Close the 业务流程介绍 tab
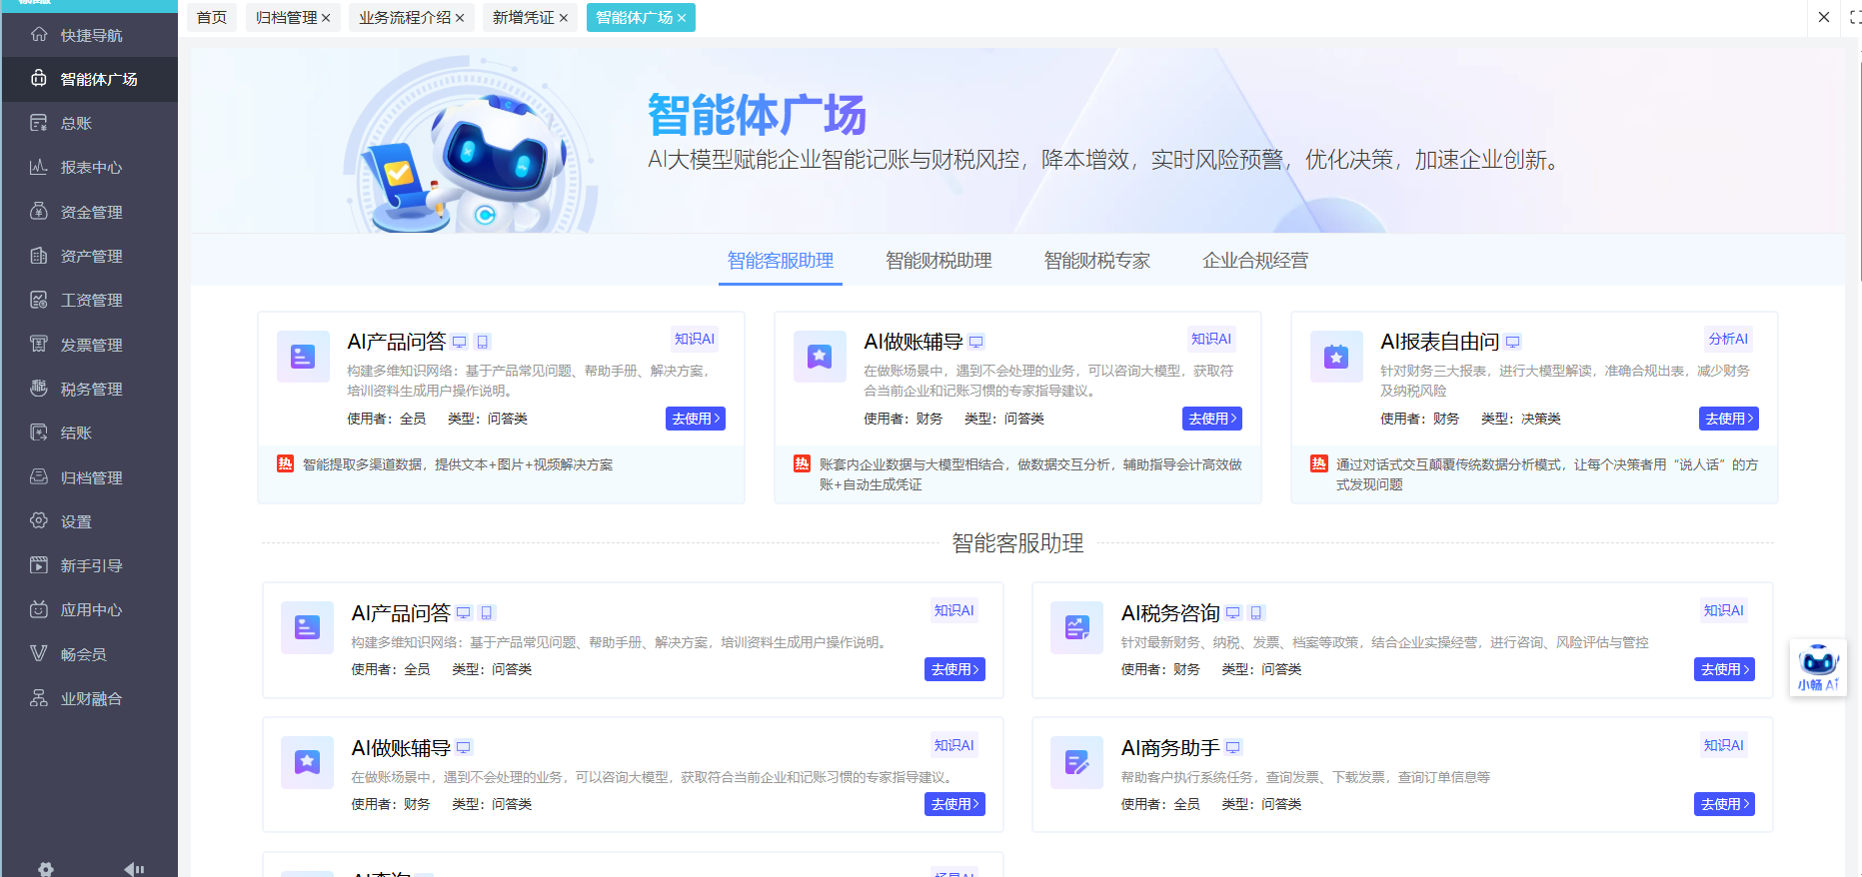 point(460,18)
